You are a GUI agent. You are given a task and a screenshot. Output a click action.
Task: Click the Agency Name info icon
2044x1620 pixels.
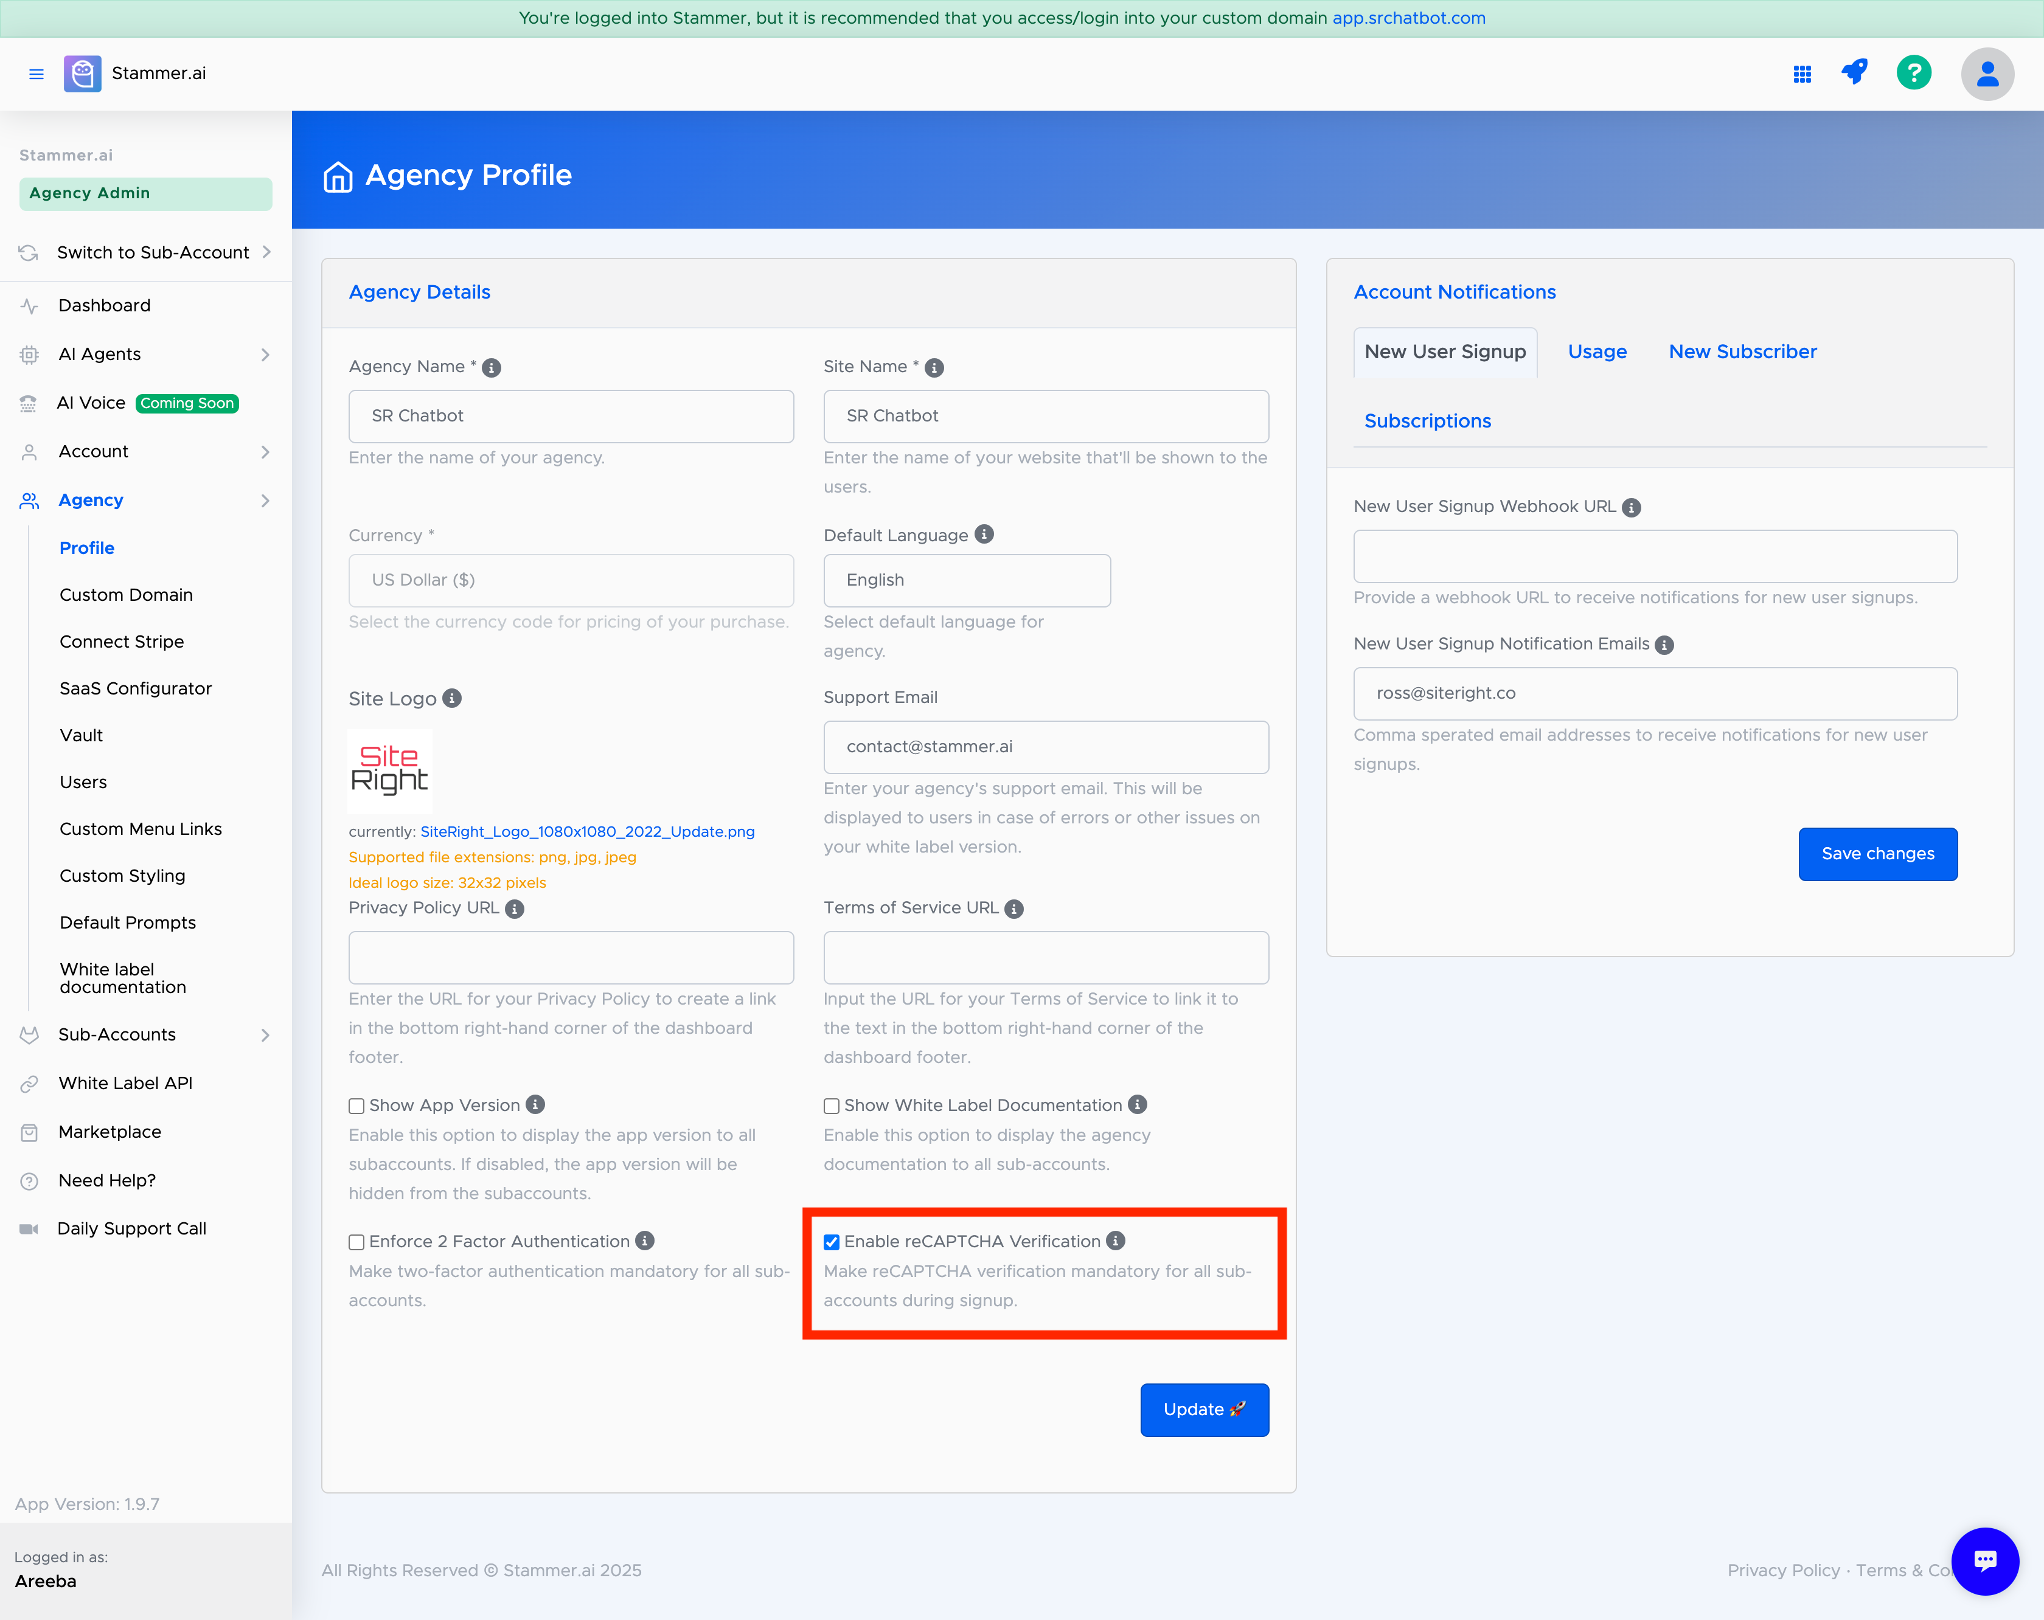491,368
